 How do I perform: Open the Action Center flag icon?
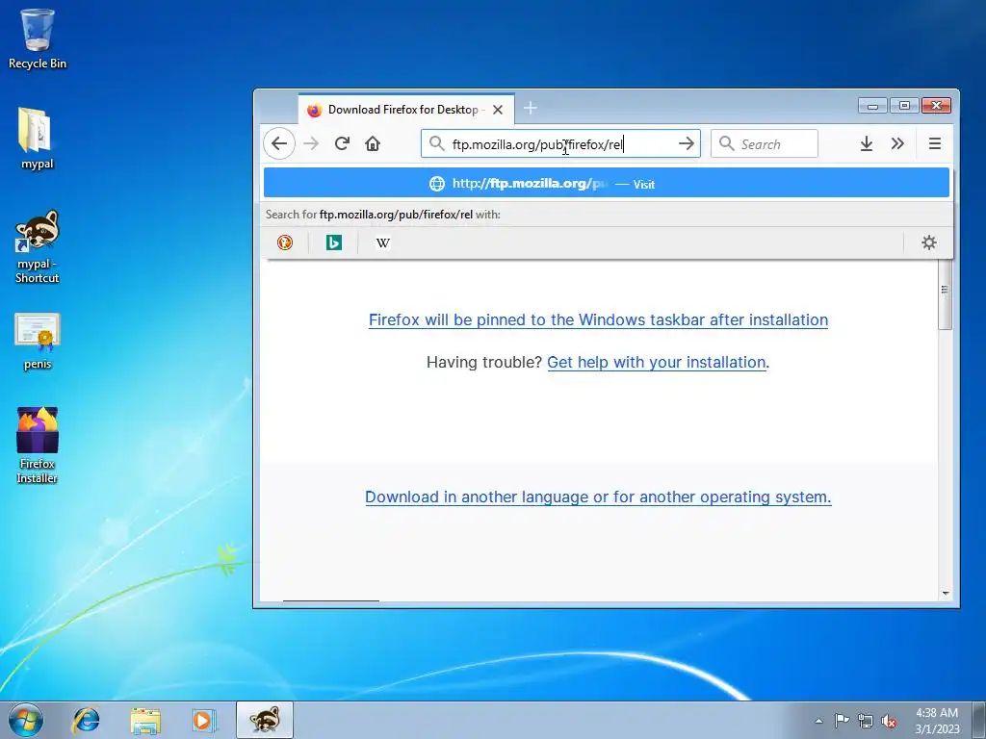842,721
